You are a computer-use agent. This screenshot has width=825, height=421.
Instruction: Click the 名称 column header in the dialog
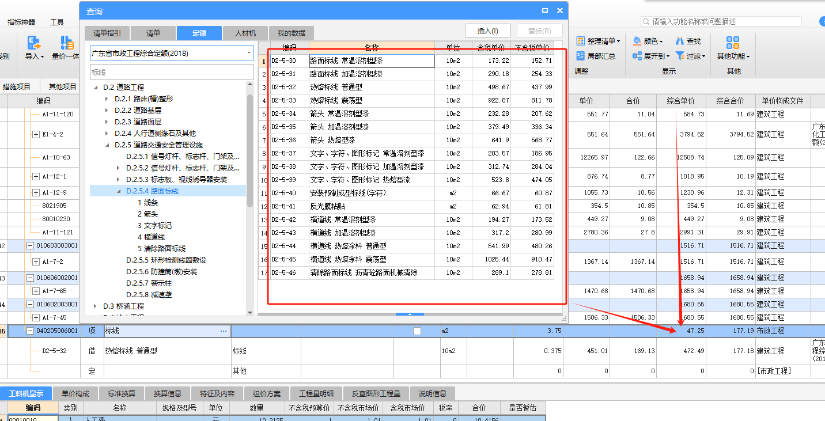372,47
